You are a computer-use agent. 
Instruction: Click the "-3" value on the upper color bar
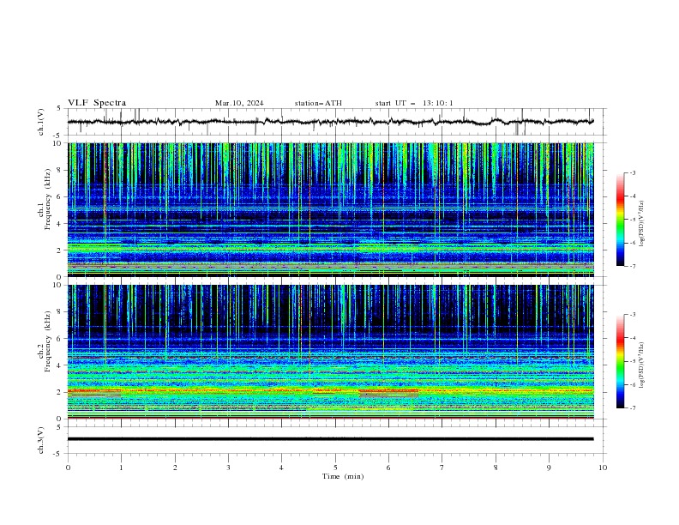tap(633, 172)
